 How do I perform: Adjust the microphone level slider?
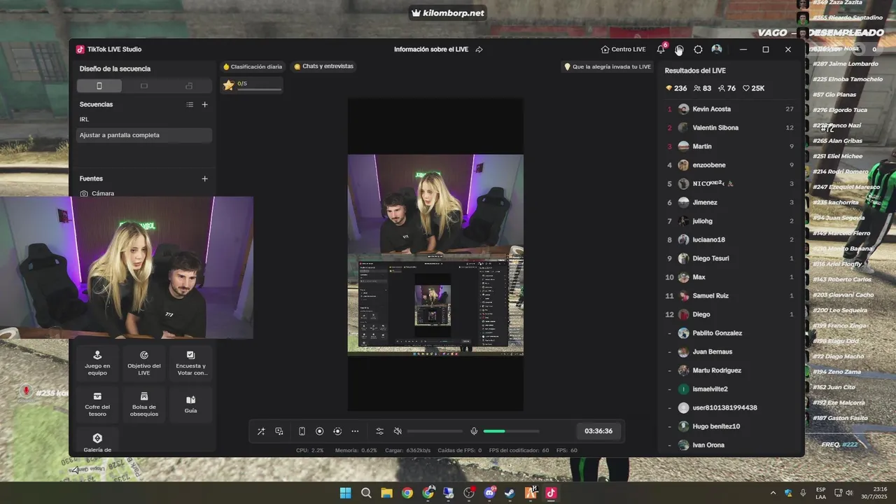coord(511,431)
